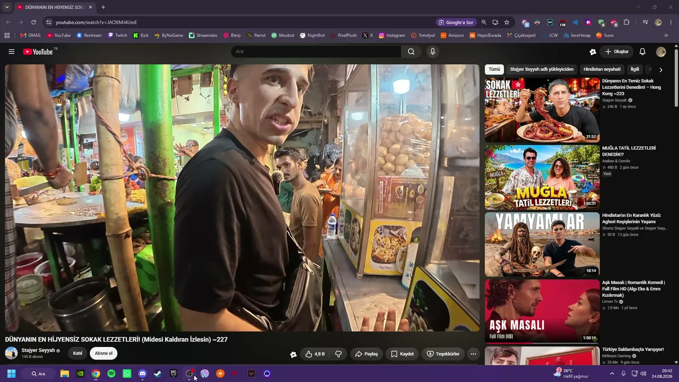Send thanks via Teşekkürler button

pyautogui.click(x=443, y=354)
